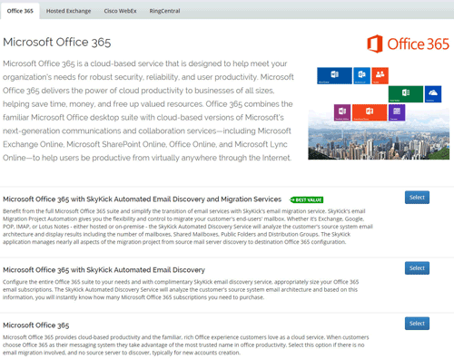Click the city skyline photo

click(379, 141)
